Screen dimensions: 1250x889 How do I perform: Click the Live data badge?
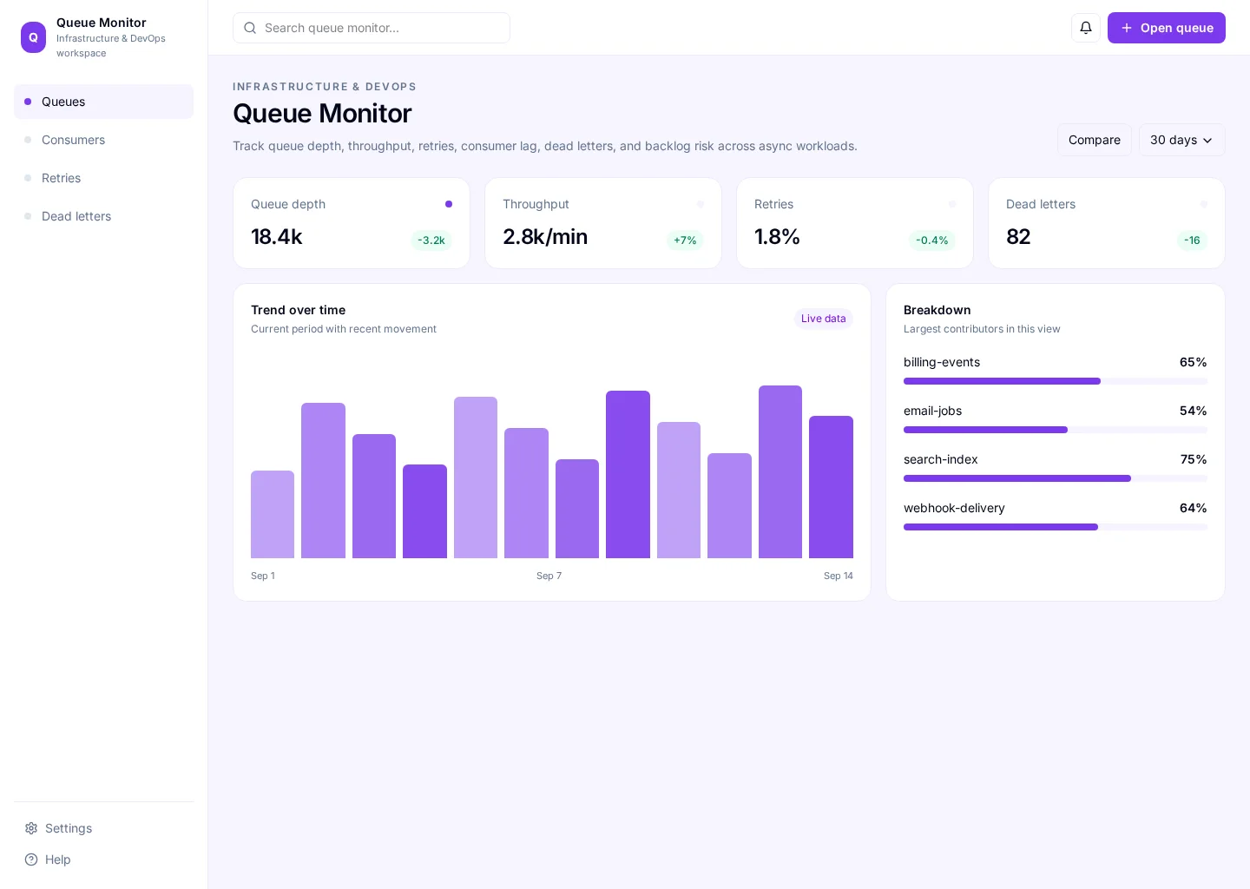coord(824,319)
